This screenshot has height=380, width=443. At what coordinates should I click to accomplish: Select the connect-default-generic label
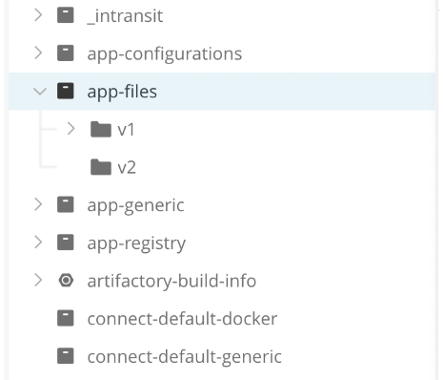185,357
